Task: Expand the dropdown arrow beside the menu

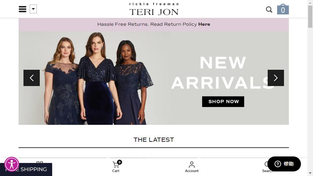Action: 33,9
